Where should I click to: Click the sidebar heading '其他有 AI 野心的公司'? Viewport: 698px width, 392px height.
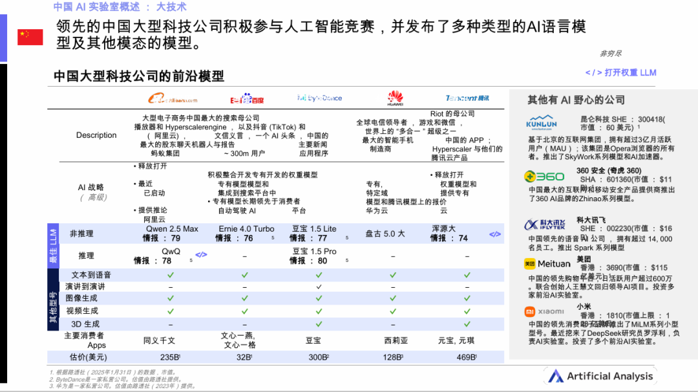[x=576, y=100]
